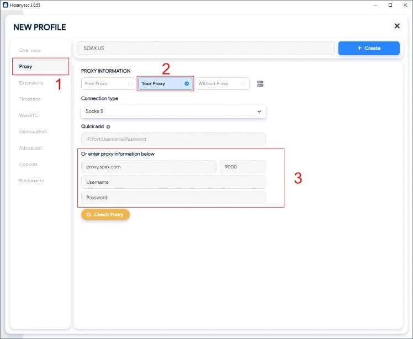The height and width of the screenshot is (339, 413).
Task: Select the Free Proxy option
Action: point(108,83)
